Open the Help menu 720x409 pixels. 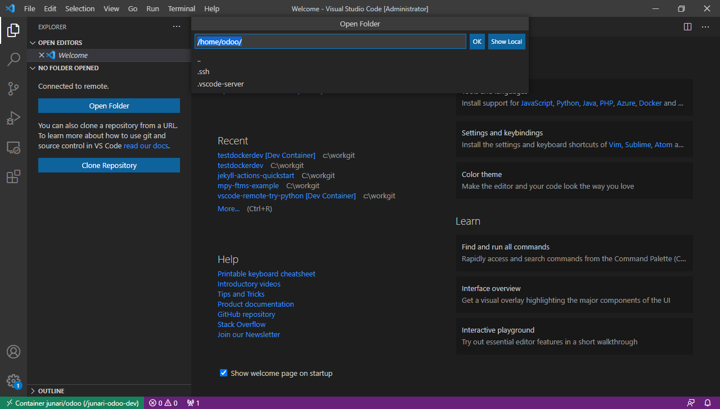[x=211, y=8]
